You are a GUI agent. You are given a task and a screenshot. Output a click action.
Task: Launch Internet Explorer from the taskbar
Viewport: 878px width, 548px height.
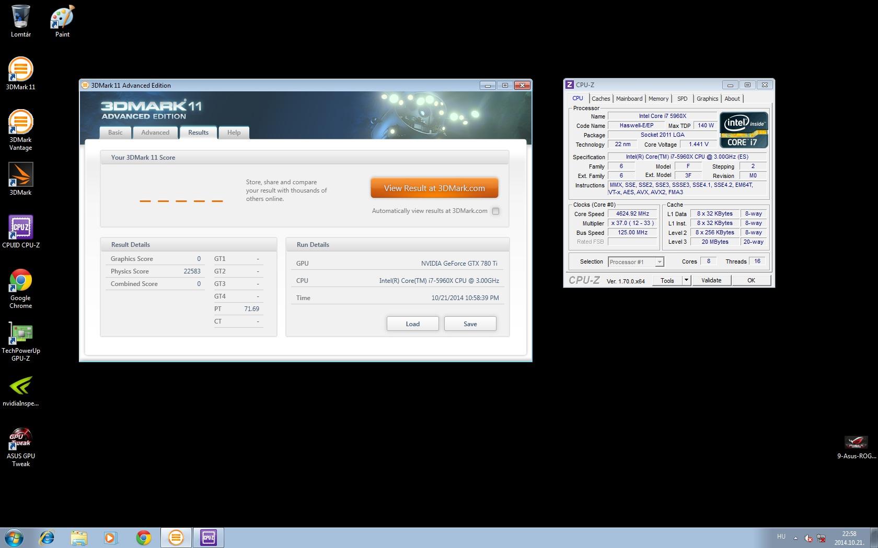click(x=47, y=538)
